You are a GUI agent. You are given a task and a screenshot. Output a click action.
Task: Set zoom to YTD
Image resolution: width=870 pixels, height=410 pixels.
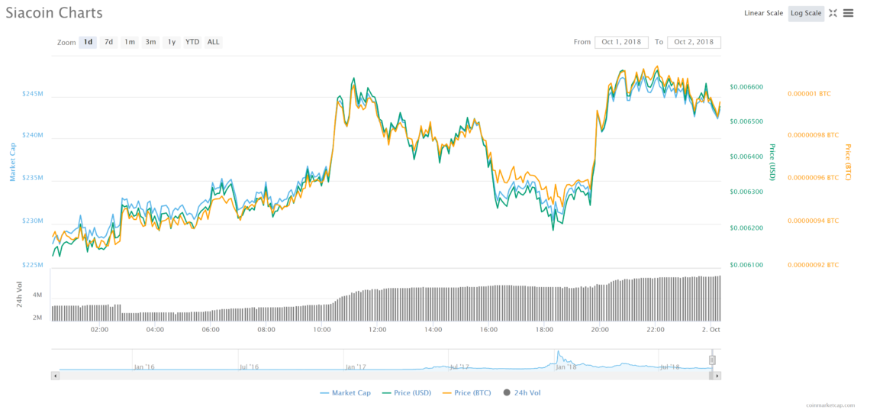pos(192,42)
